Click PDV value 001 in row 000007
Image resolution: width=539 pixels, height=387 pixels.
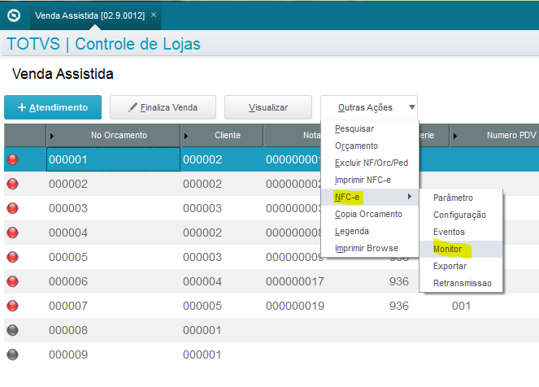tap(461, 306)
